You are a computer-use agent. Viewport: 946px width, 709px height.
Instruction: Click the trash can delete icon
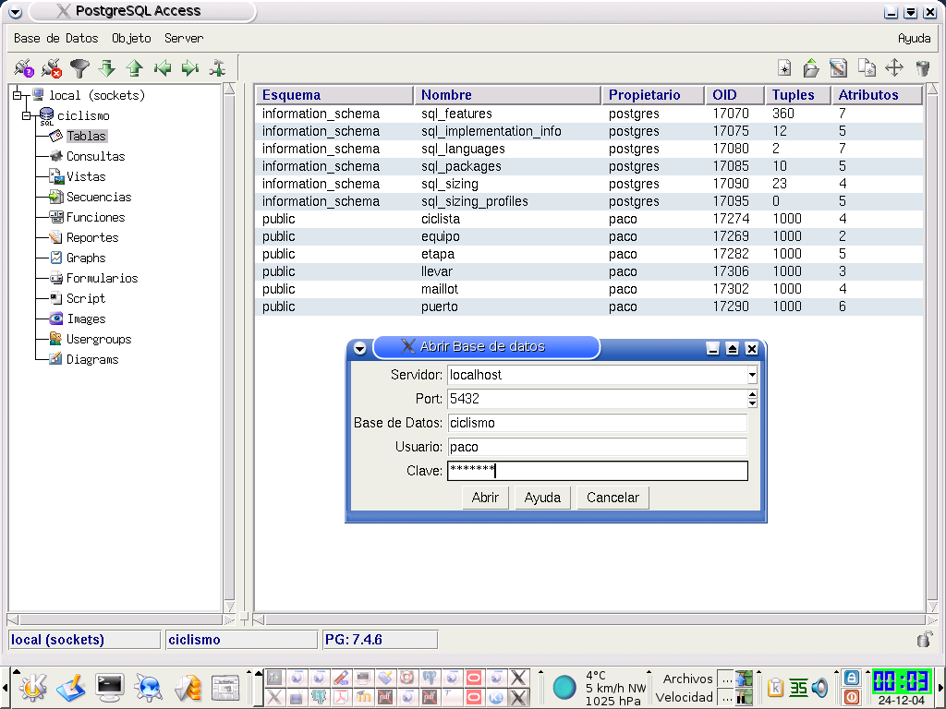click(x=923, y=67)
